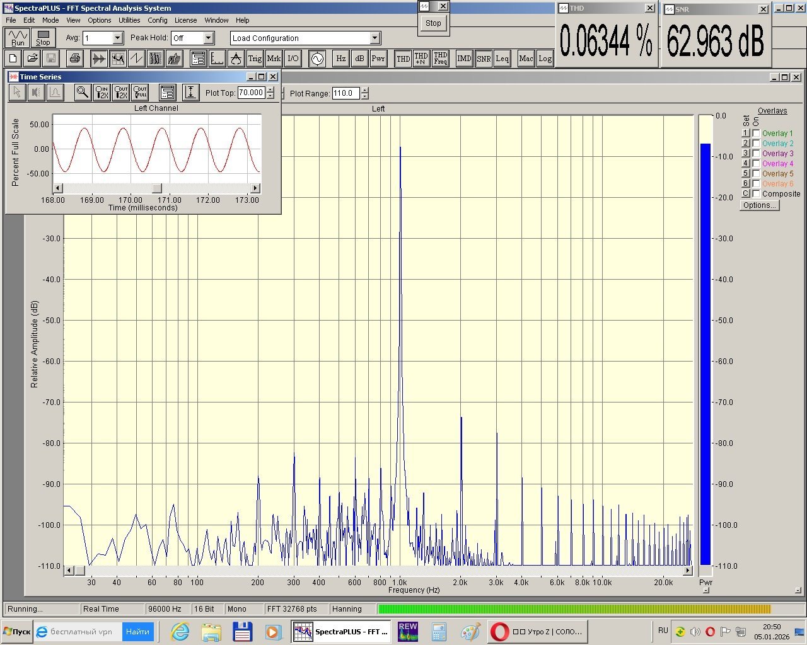Click the magnifier zoom icon in Time Series
This screenshot has height=645, width=807.
coord(83,93)
